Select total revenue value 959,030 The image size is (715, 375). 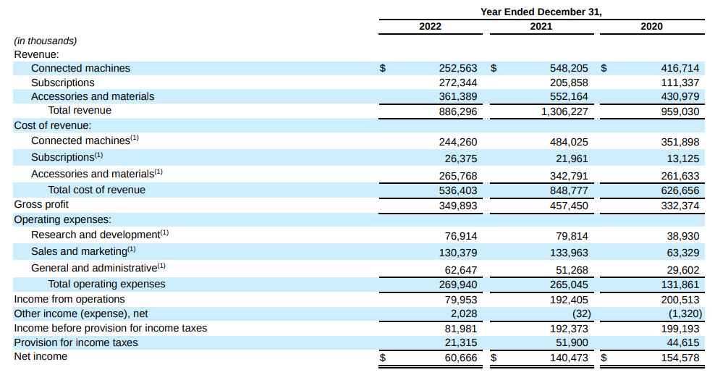[x=680, y=111]
